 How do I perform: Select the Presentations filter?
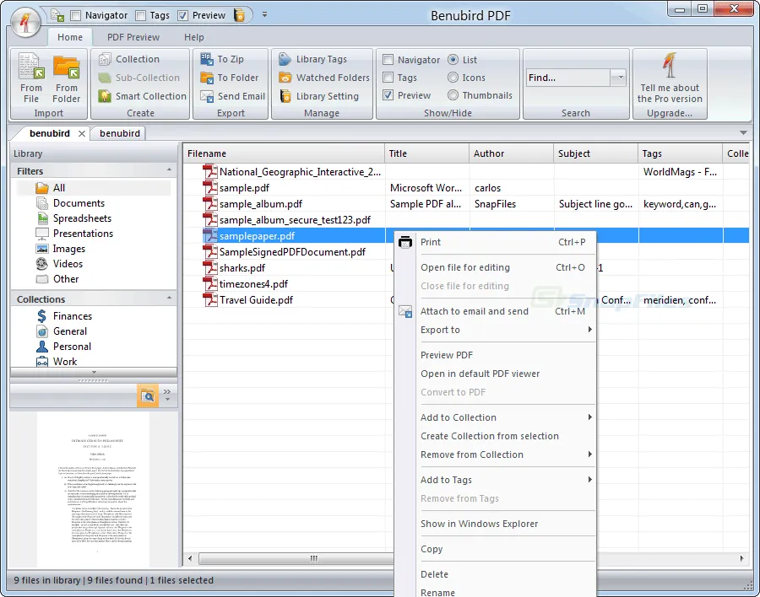click(74, 234)
